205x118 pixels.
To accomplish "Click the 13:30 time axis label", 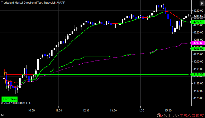I will [113, 110].
